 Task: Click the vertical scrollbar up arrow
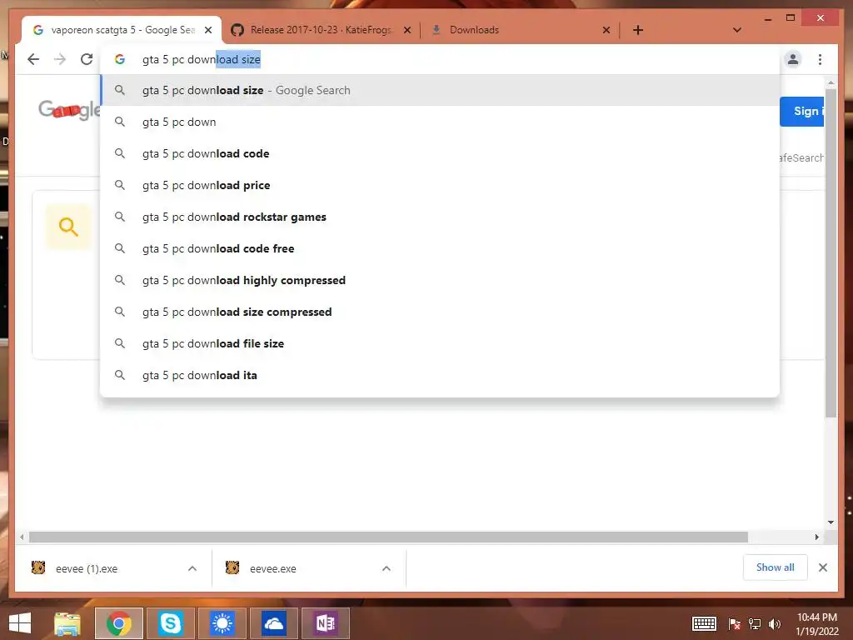coord(831,82)
